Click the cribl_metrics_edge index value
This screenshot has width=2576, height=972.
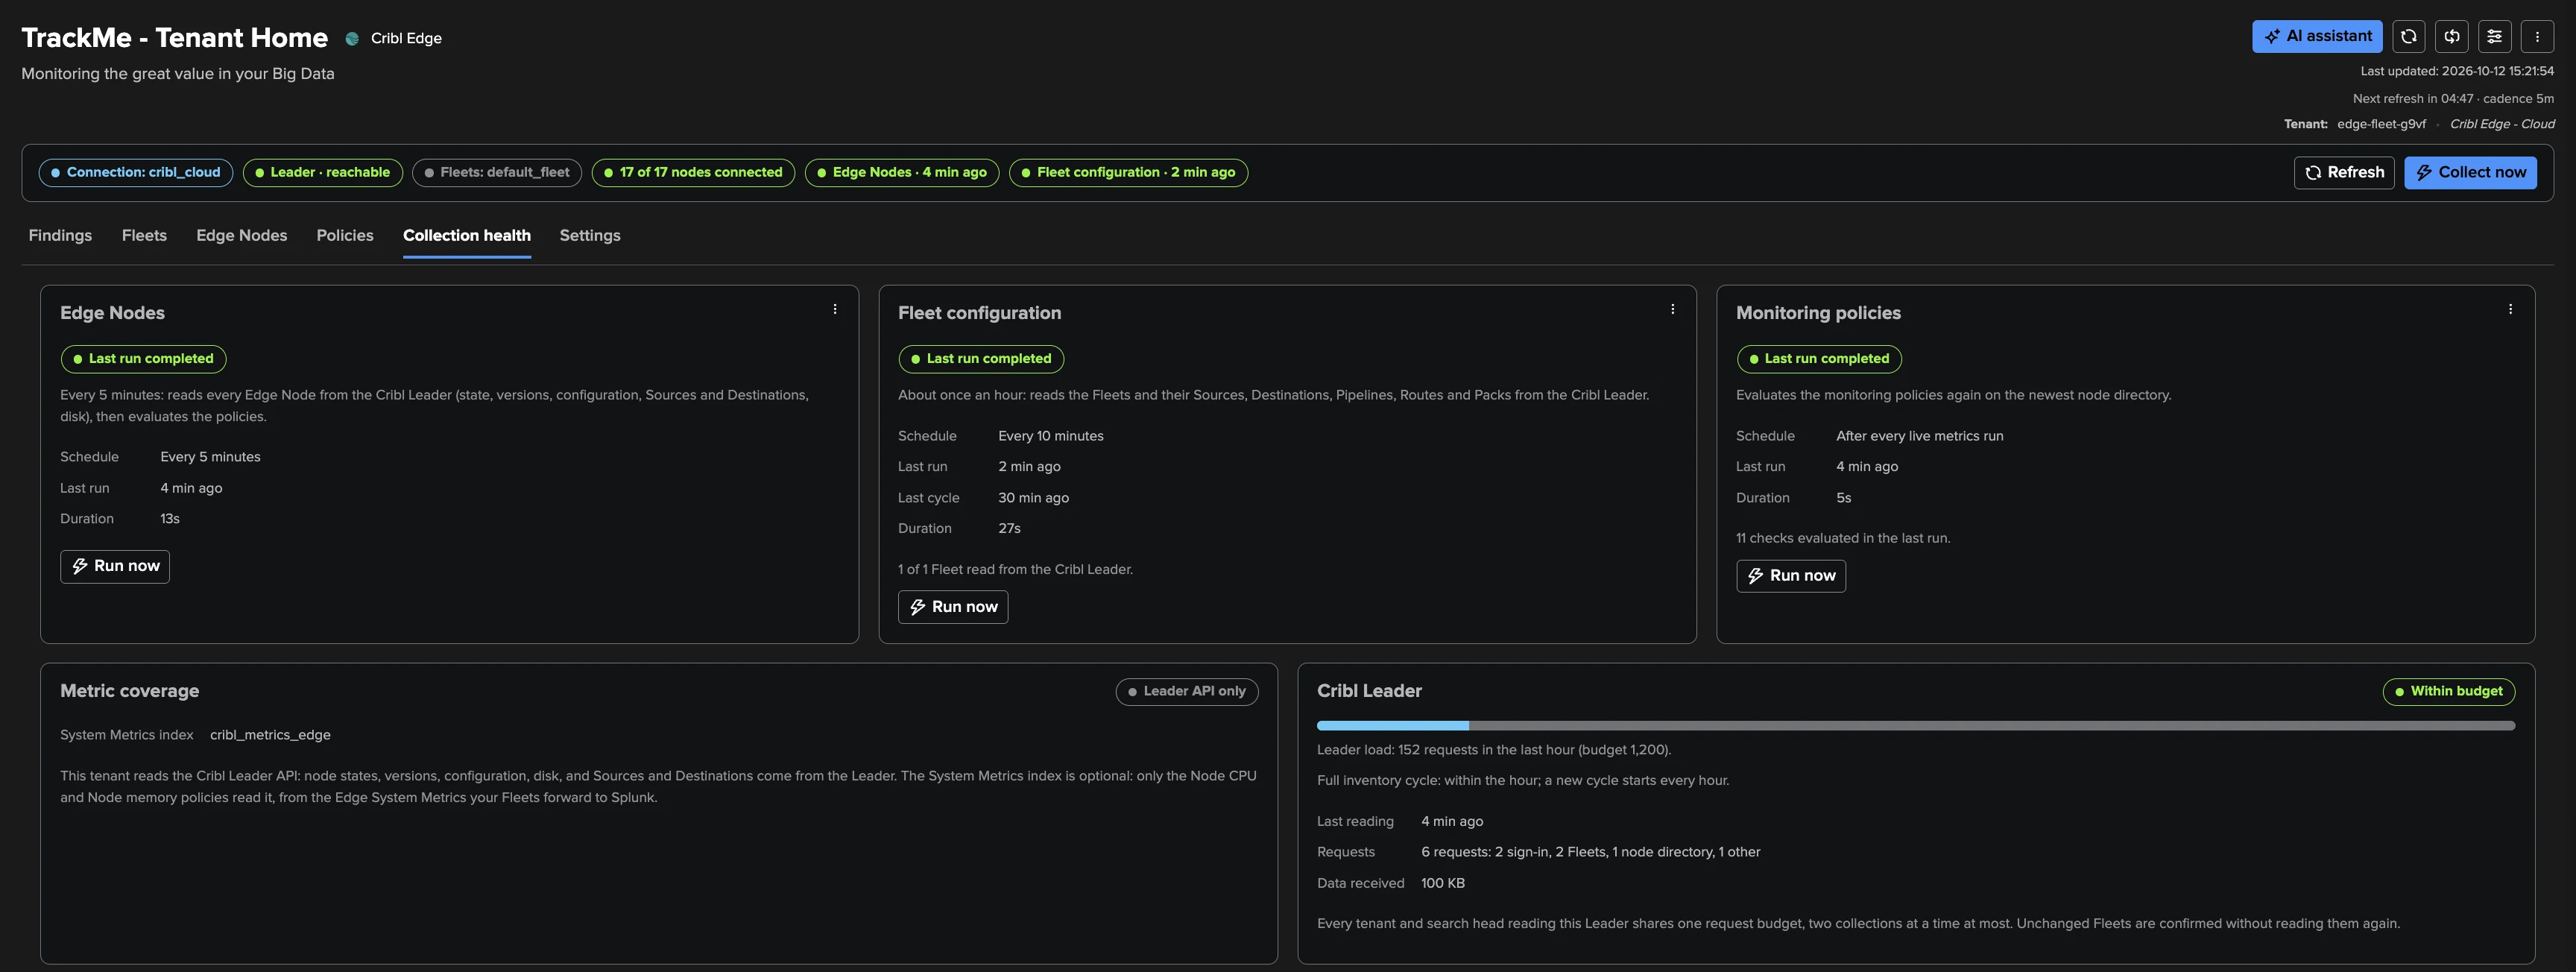coord(270,735)
